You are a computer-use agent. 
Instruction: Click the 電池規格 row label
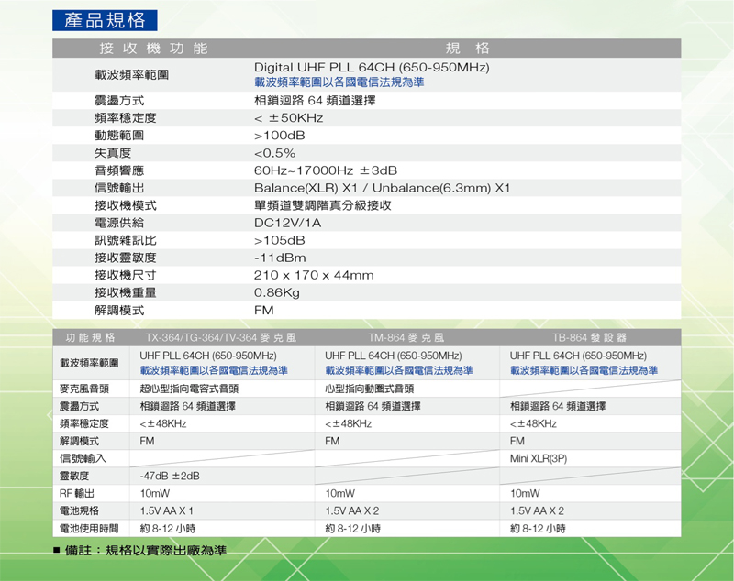click(x=79, y=510)
